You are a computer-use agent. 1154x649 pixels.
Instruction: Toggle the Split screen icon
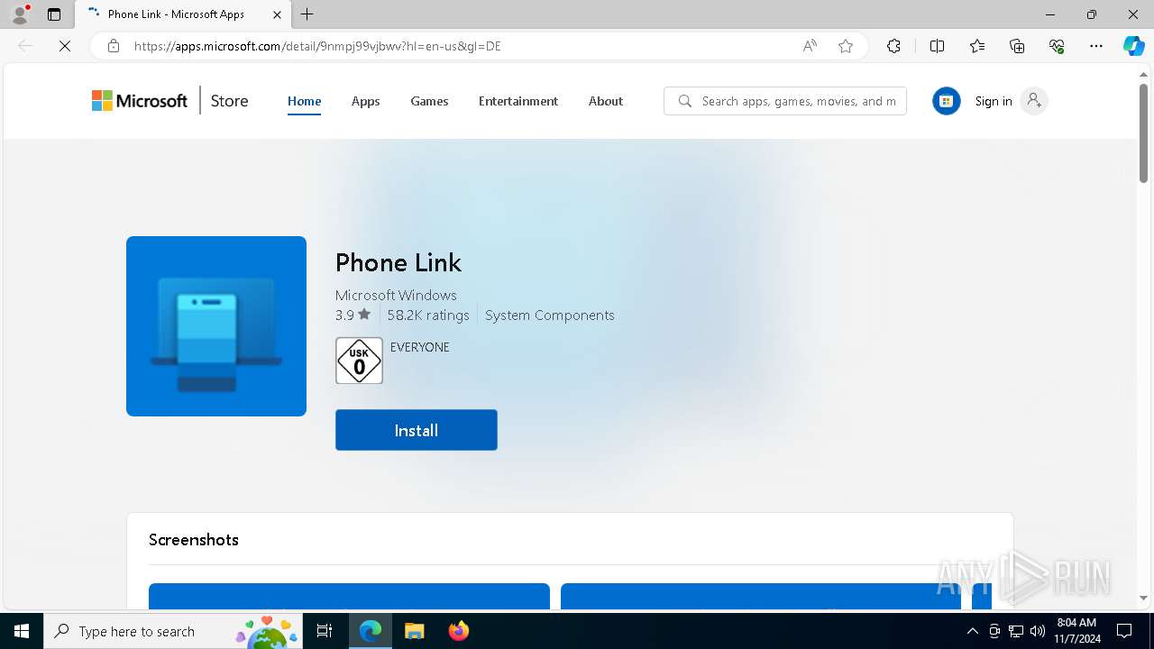point(937,46)
